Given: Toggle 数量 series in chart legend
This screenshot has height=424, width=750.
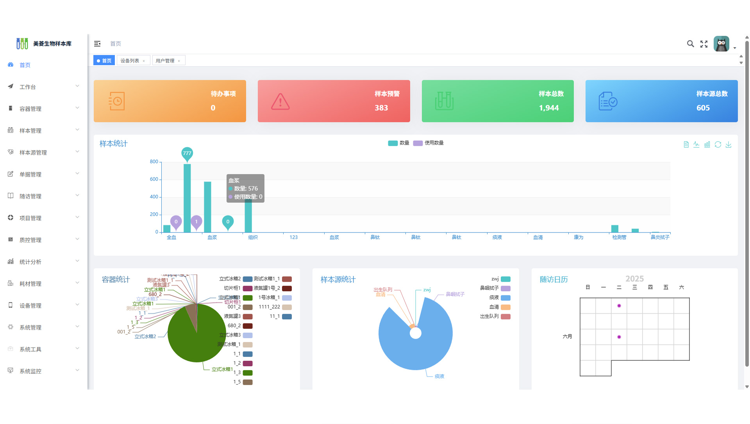Looking at the screenshot, I should click(x=393, y=143).
